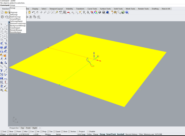Viewport: 185px width, 136px height.
Task: Open a file with the folder icon
Action: tap(6, 12)
